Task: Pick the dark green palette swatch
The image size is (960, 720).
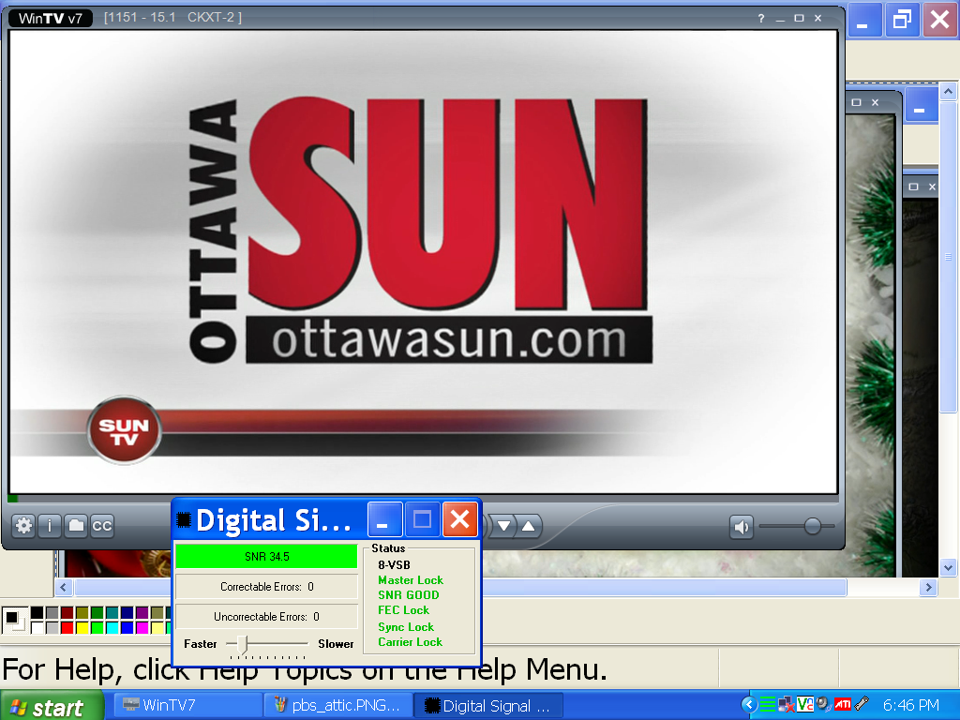Action: pos(97,613)
